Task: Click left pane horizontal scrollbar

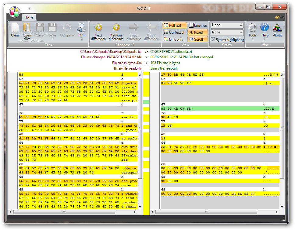Action: tap(64, 212)
